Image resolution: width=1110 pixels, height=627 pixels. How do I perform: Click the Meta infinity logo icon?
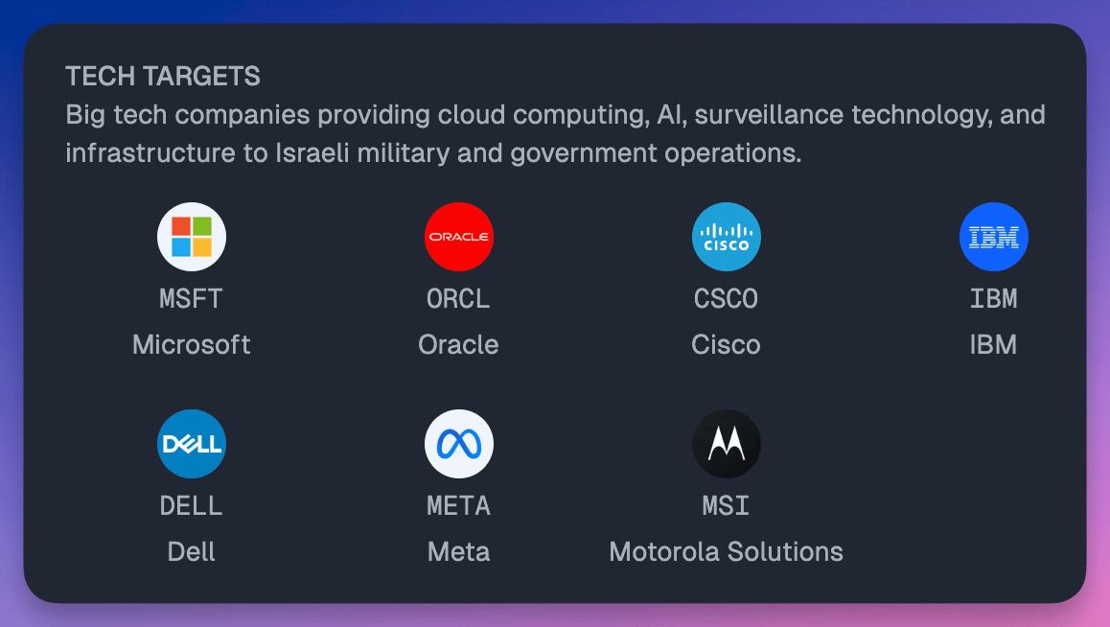coord(459,444)
